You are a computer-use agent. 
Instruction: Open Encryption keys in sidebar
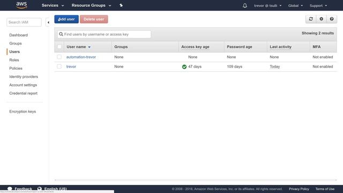click(23, 112)
